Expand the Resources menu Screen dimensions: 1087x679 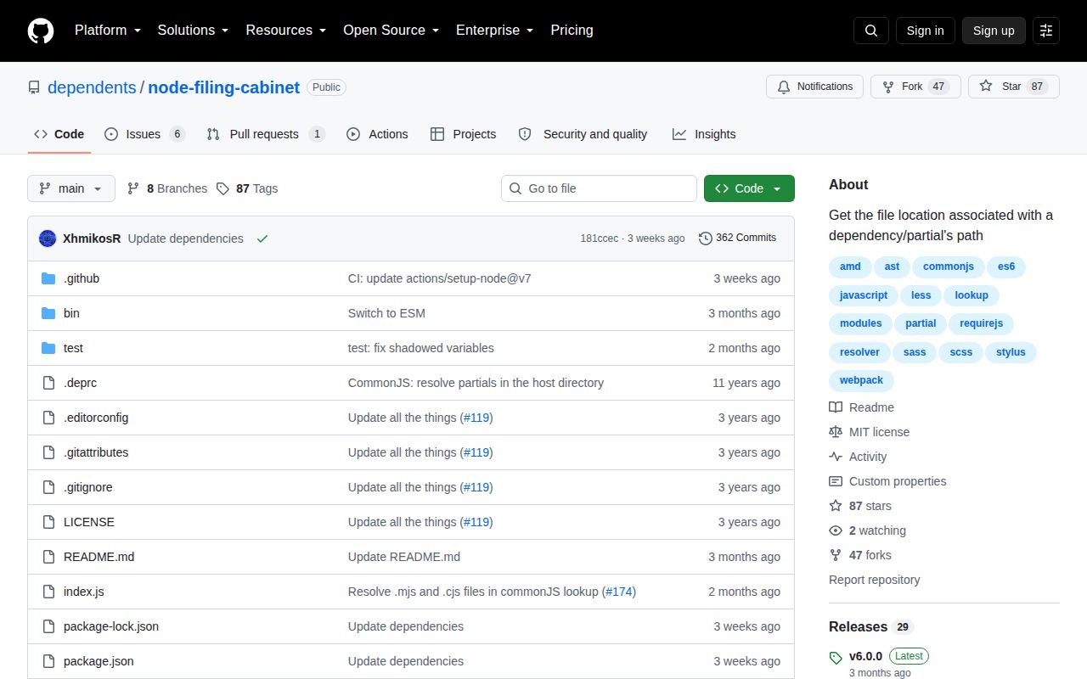click(x=286, y=30)
